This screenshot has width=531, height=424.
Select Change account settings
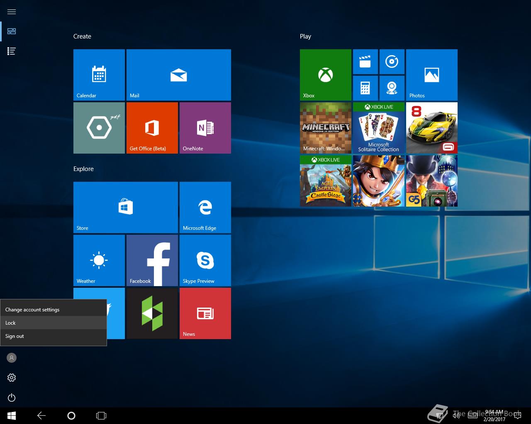point(54,310)
